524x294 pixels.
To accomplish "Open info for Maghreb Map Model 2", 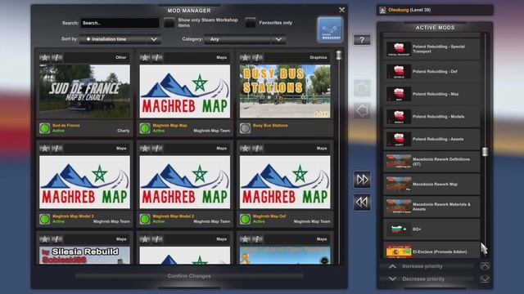I will 157,148.
